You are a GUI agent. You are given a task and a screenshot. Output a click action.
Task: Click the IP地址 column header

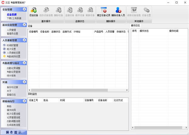(83, 32)
